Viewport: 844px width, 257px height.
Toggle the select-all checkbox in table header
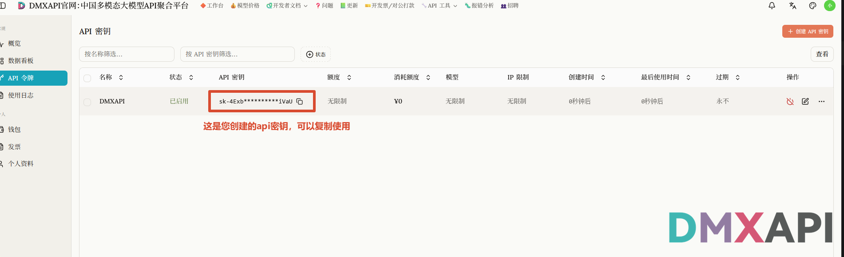click(x=87, y=78)
